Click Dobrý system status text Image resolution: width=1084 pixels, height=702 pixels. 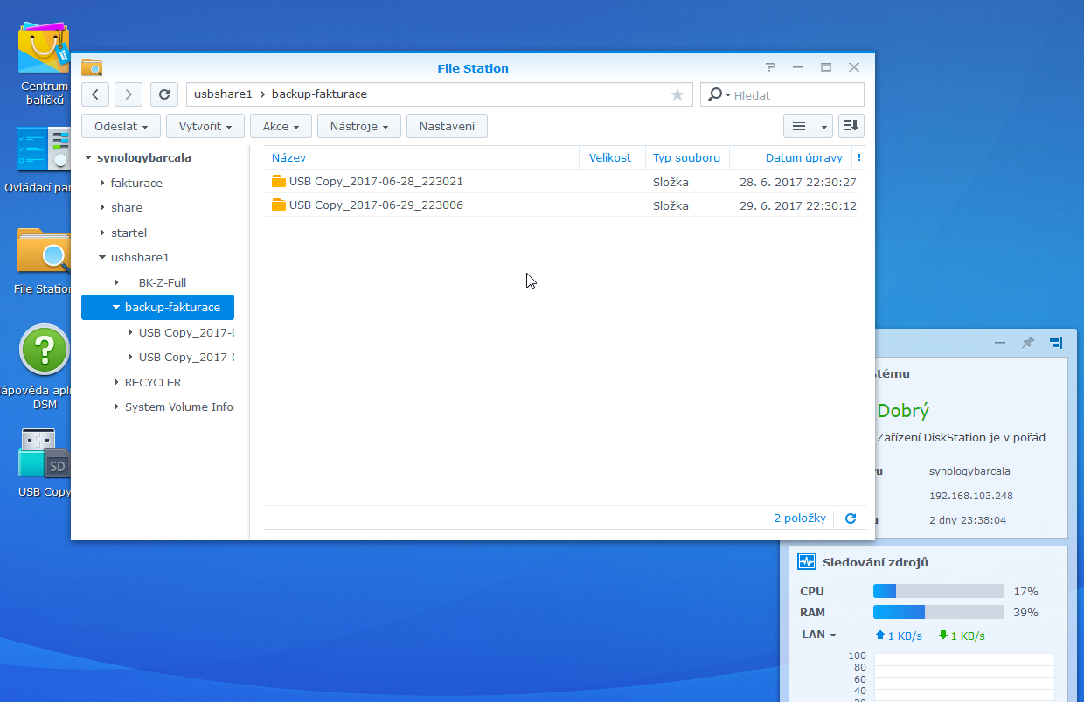click(x=903, y=411)
